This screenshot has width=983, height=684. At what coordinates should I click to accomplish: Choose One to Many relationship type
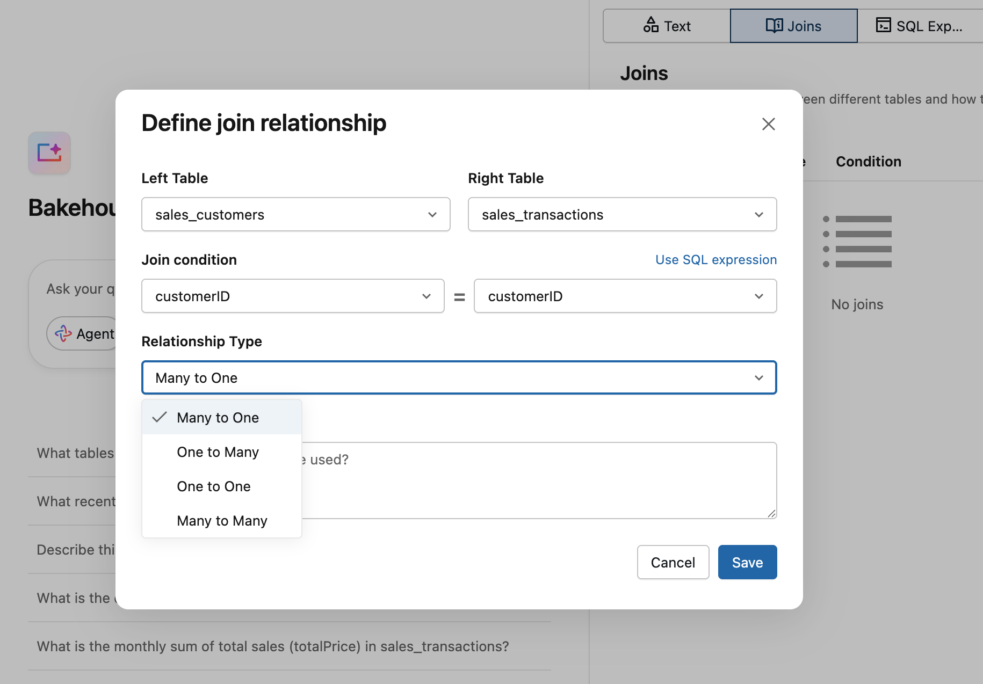tap(218, 452)
